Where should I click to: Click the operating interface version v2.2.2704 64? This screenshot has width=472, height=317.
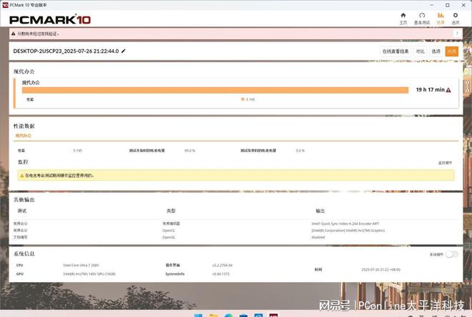[222, 266]
